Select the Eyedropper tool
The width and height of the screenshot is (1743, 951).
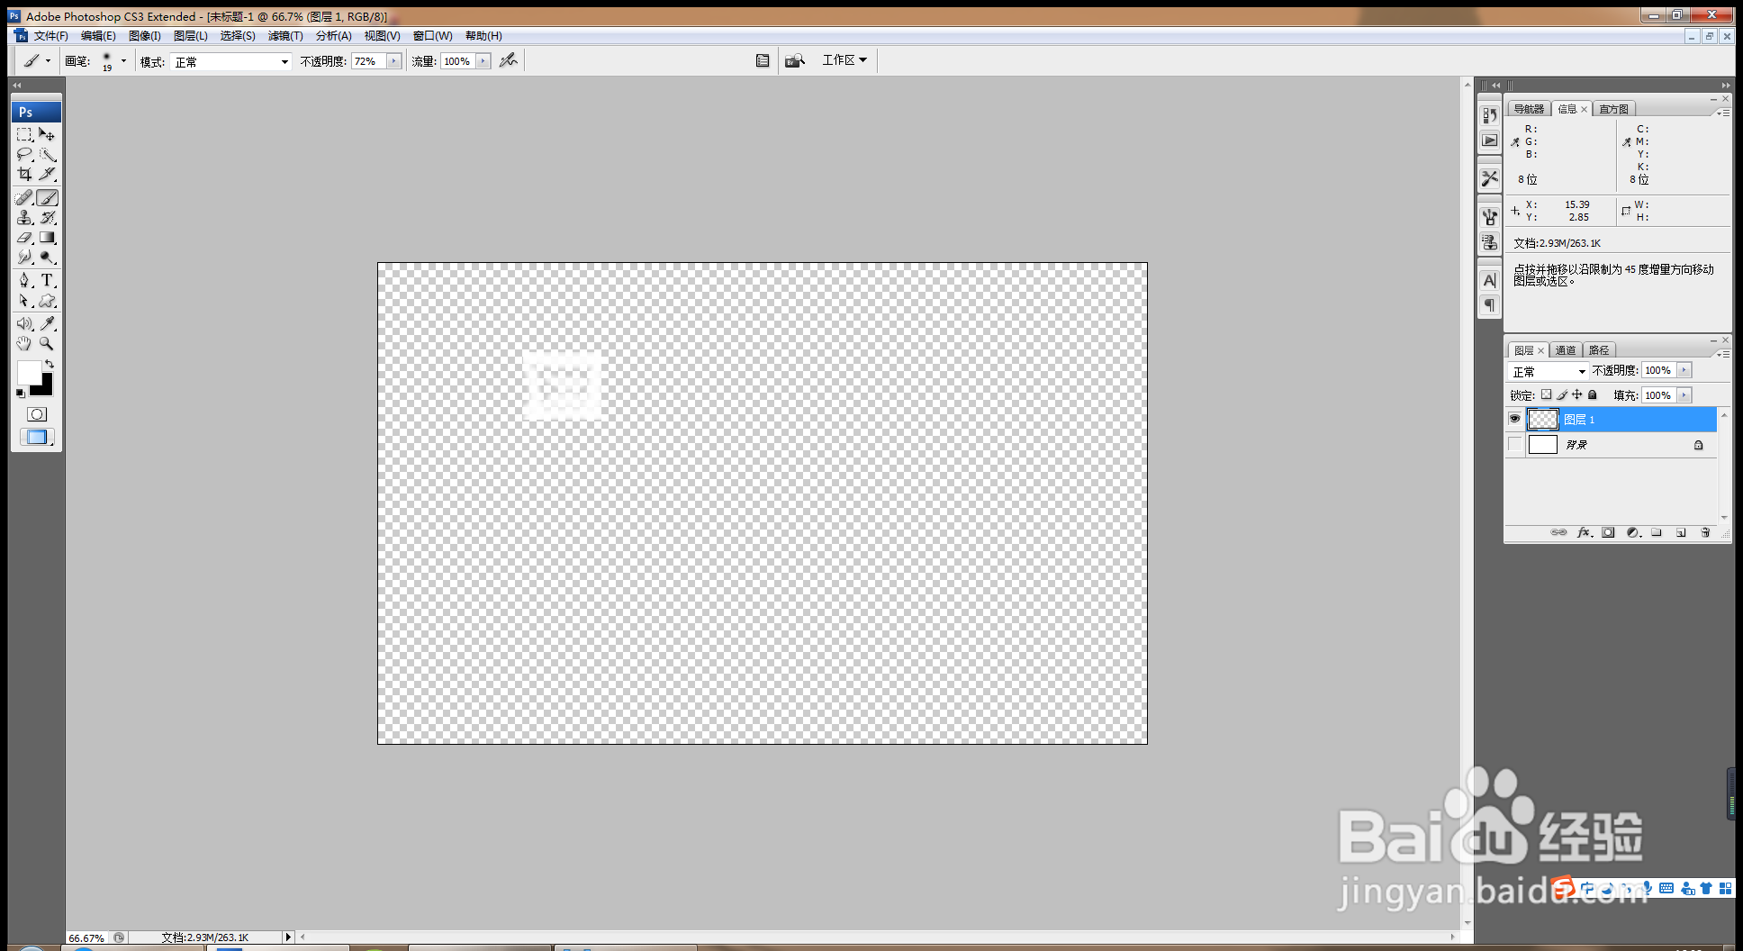pyautogui.click(x=48, y=323)
